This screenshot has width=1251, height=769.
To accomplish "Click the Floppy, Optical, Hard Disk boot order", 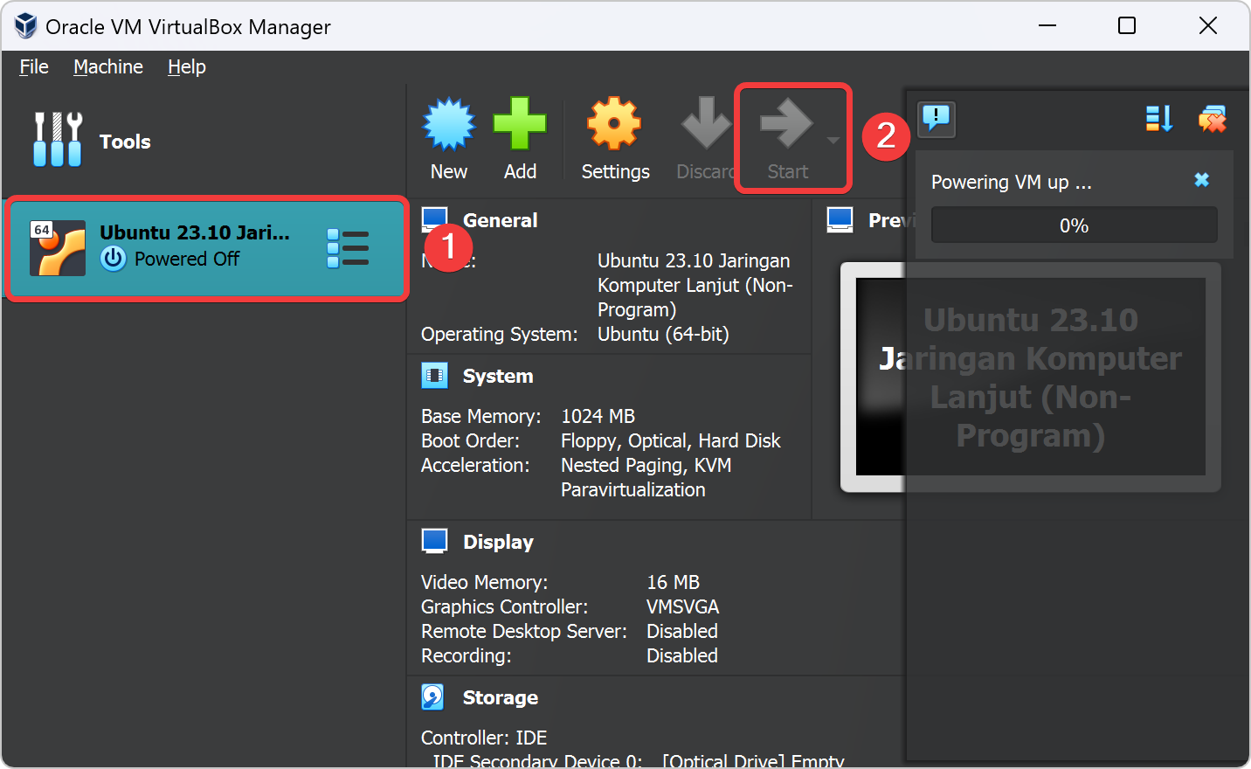I will coord(671,440).
